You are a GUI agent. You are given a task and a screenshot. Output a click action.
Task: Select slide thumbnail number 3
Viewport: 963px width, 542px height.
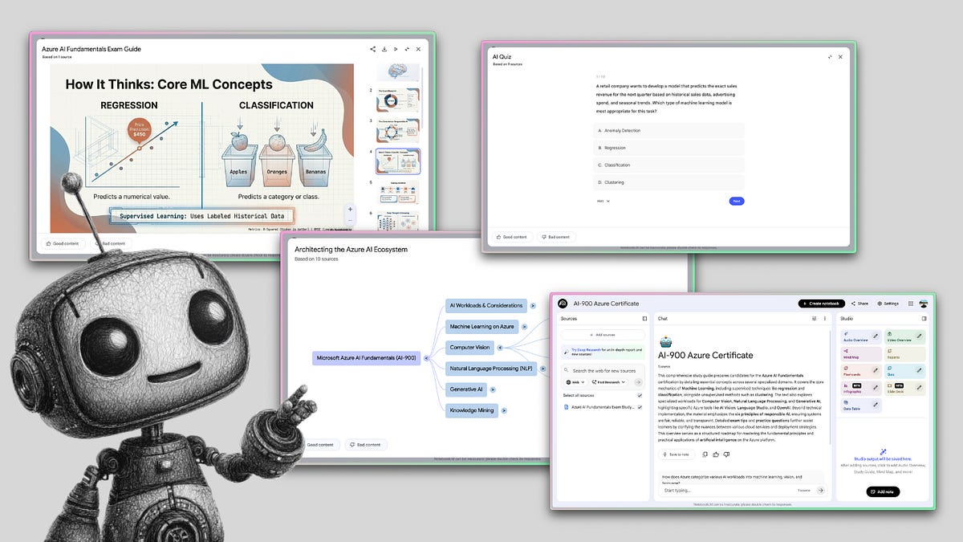tap(397, 131)
